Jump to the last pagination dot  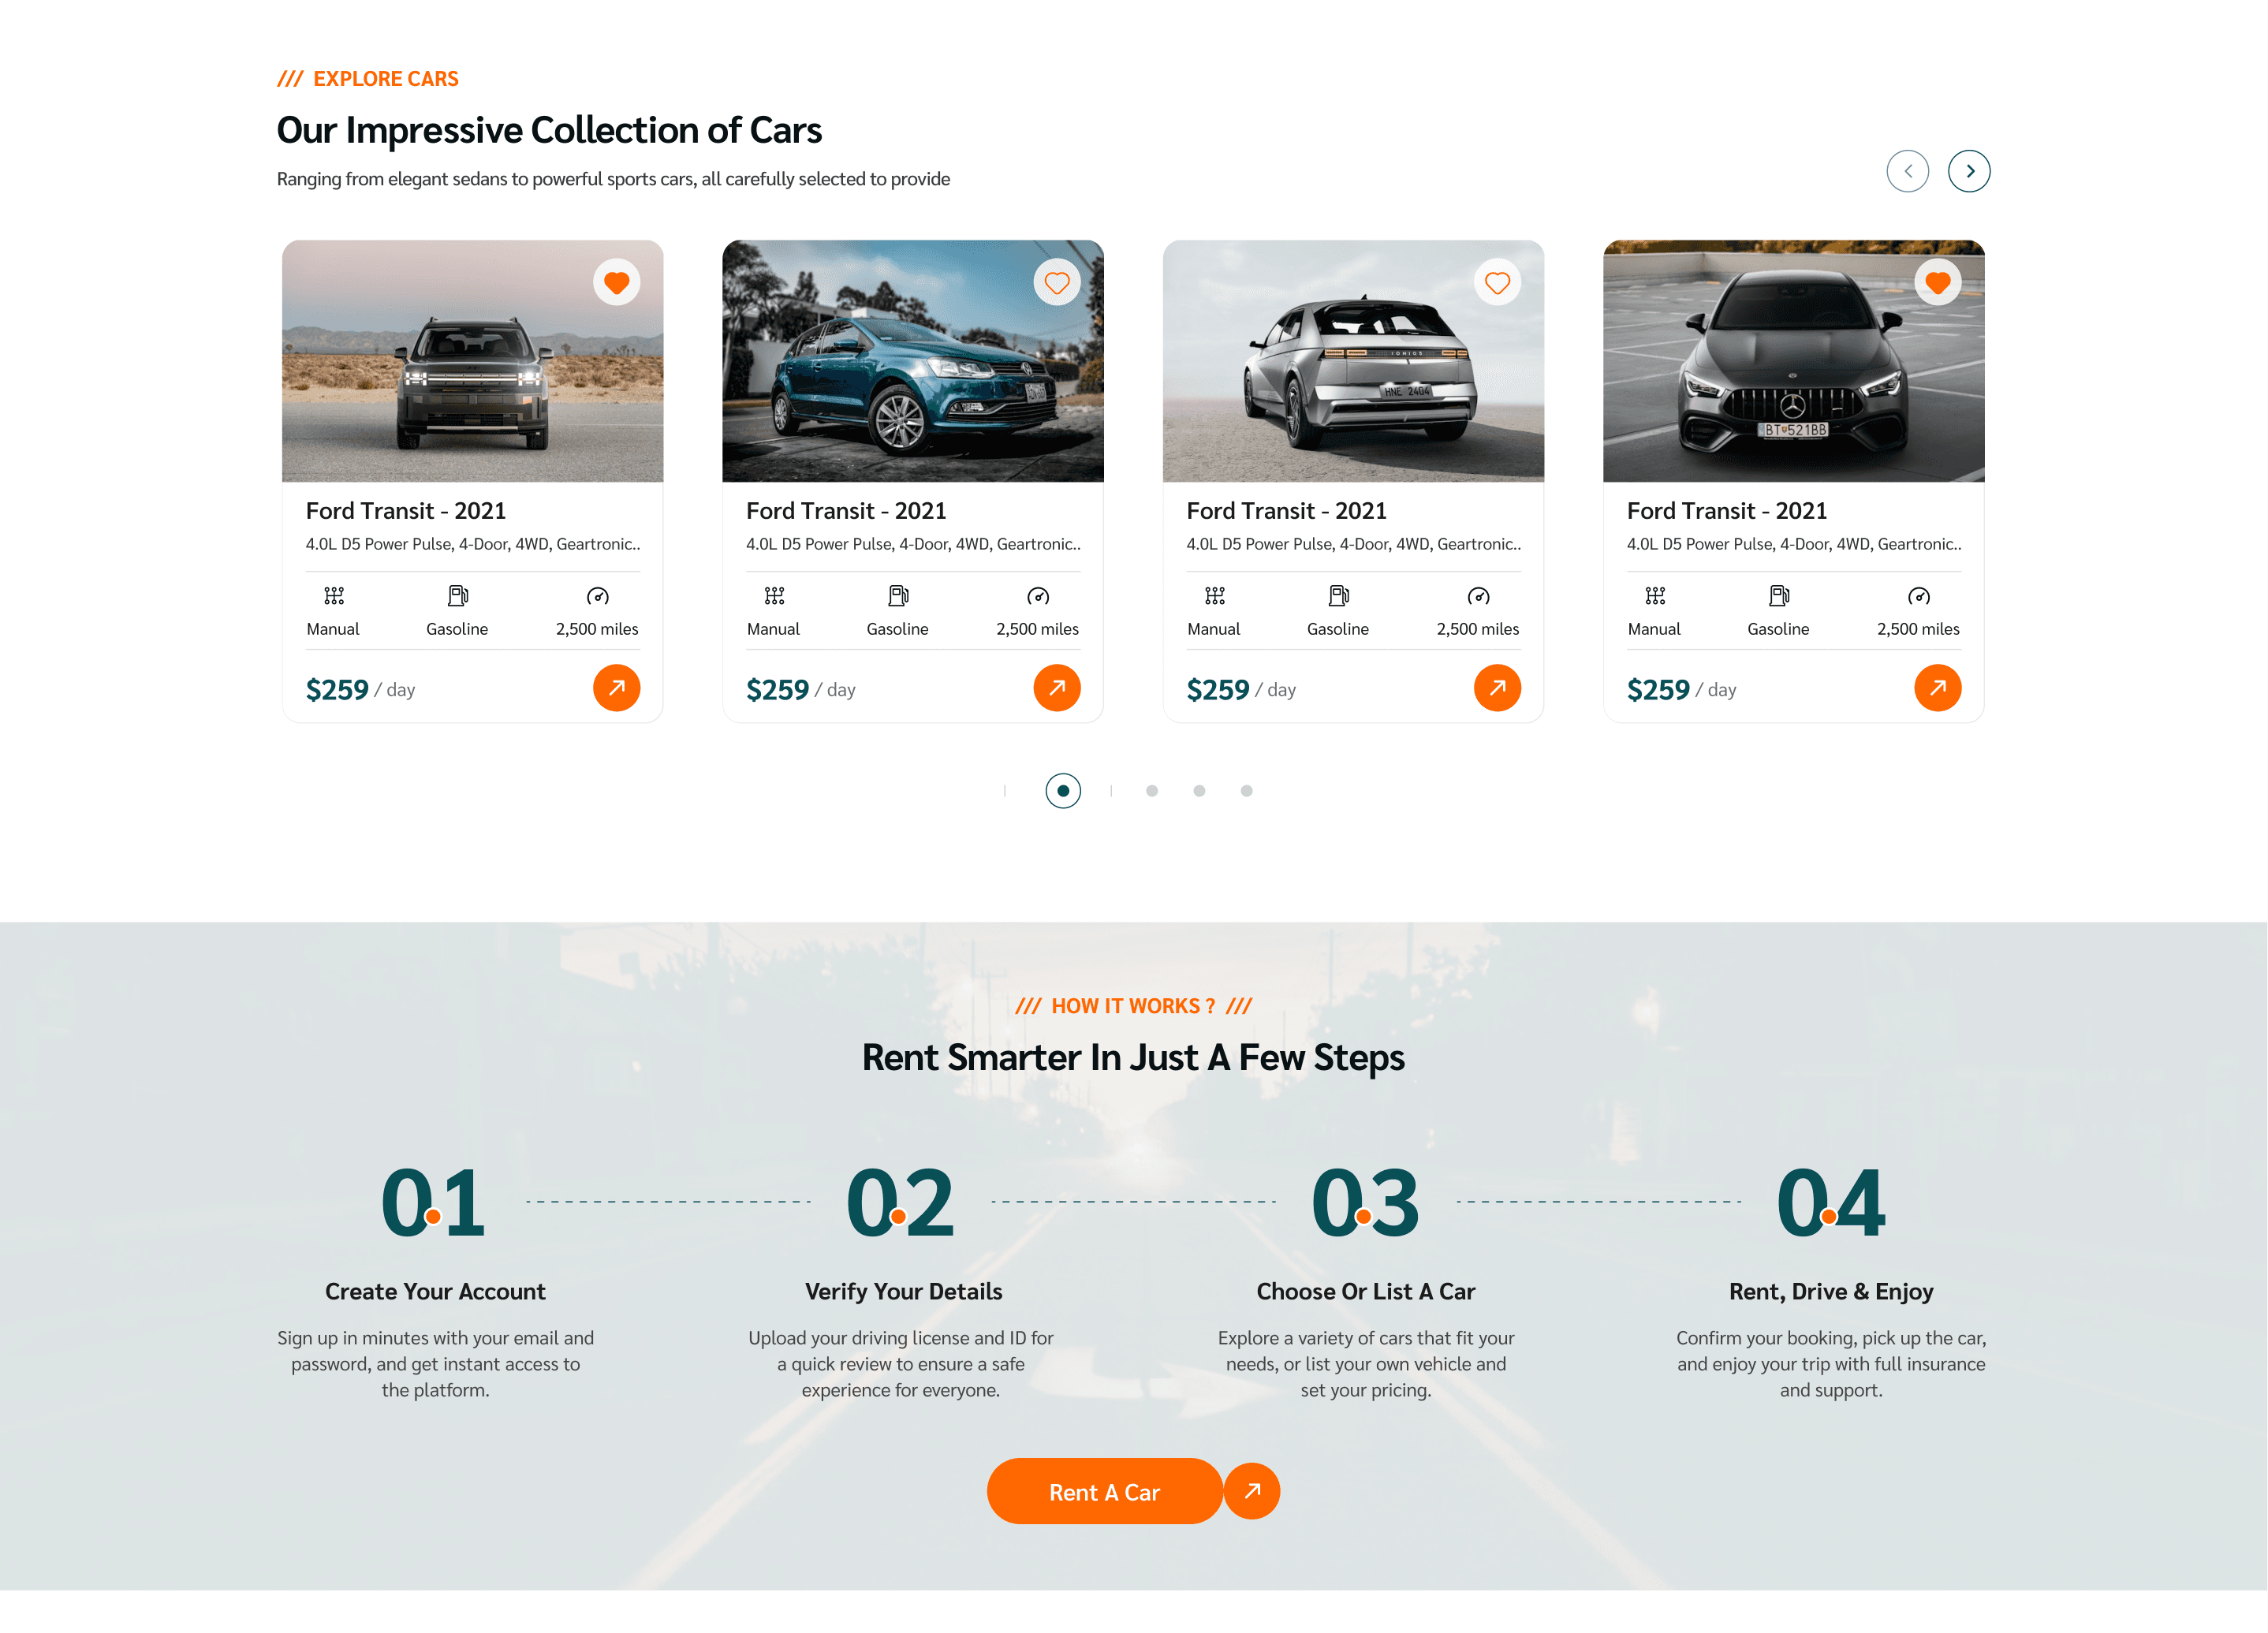(1246, 791)
